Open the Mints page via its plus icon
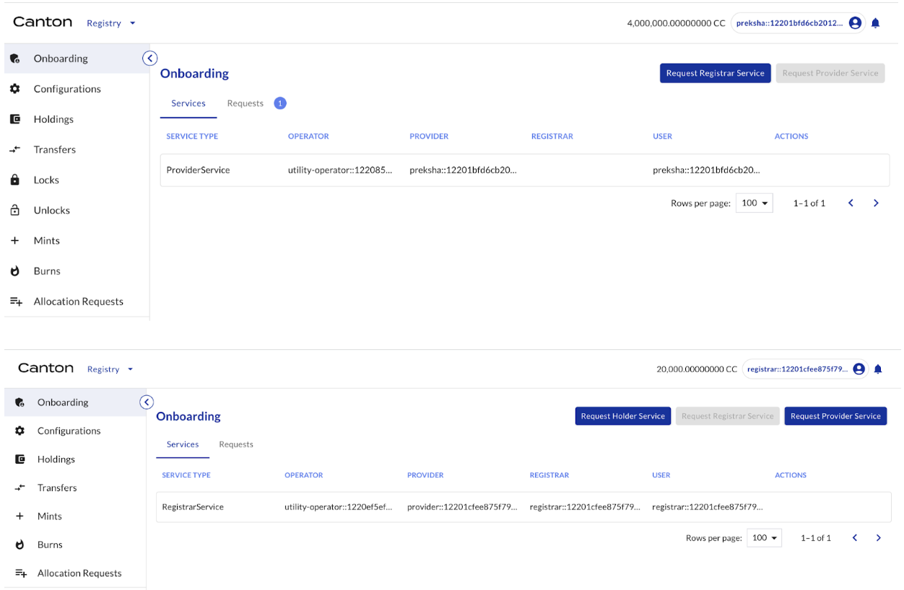 click(15, 240)
